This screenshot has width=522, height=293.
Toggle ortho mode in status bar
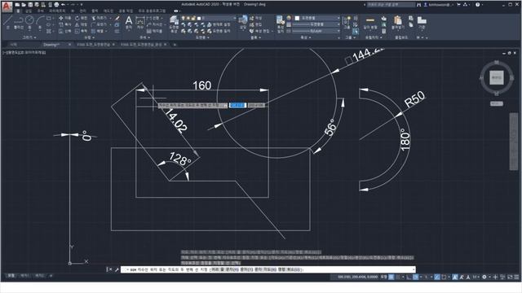[409, 277]
